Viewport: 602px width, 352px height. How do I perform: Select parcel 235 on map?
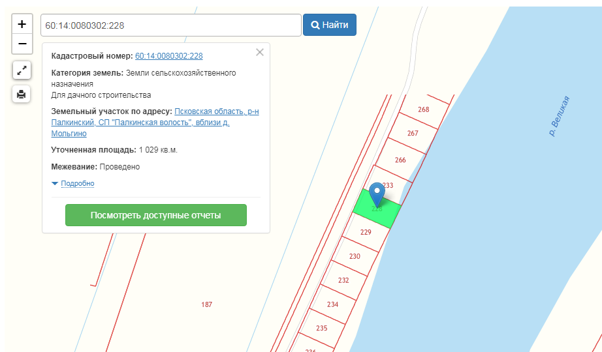click(x=322, y=329)
